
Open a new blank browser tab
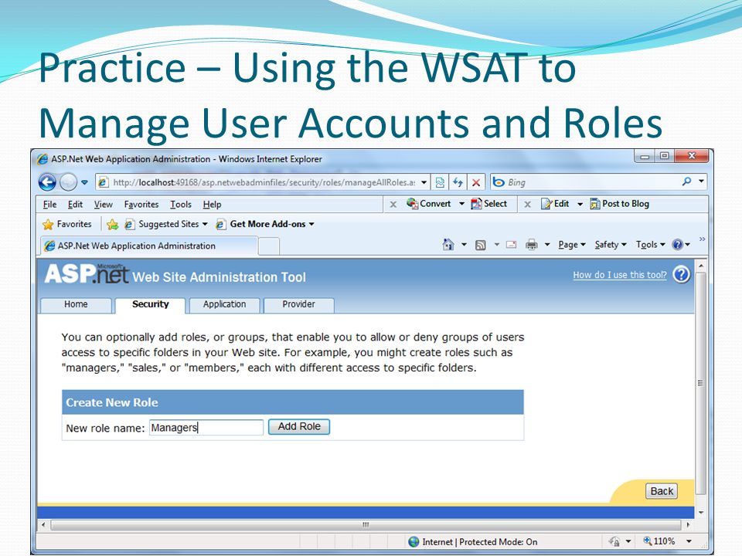point(269,246)
